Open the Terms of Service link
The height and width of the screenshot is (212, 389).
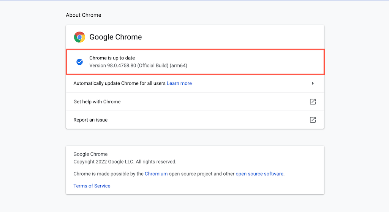click(92, 186)
